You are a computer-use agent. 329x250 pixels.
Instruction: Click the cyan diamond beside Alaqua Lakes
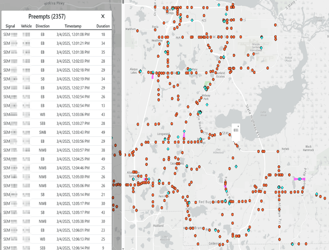141,71
